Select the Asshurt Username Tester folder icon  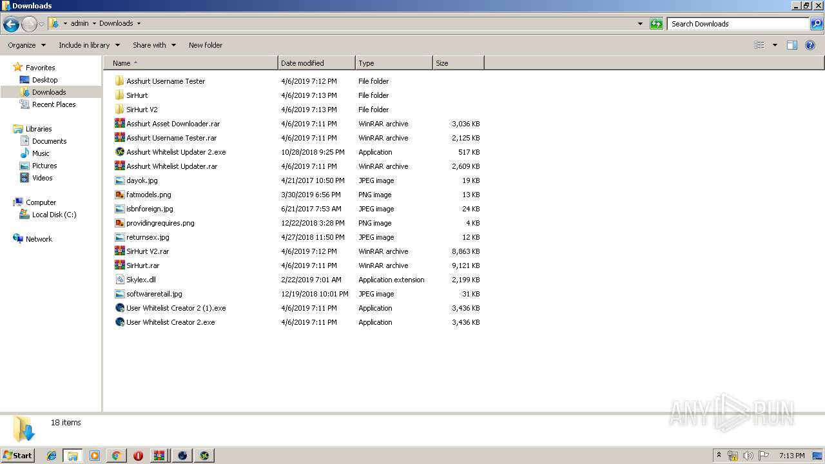(x=119, y=81)
